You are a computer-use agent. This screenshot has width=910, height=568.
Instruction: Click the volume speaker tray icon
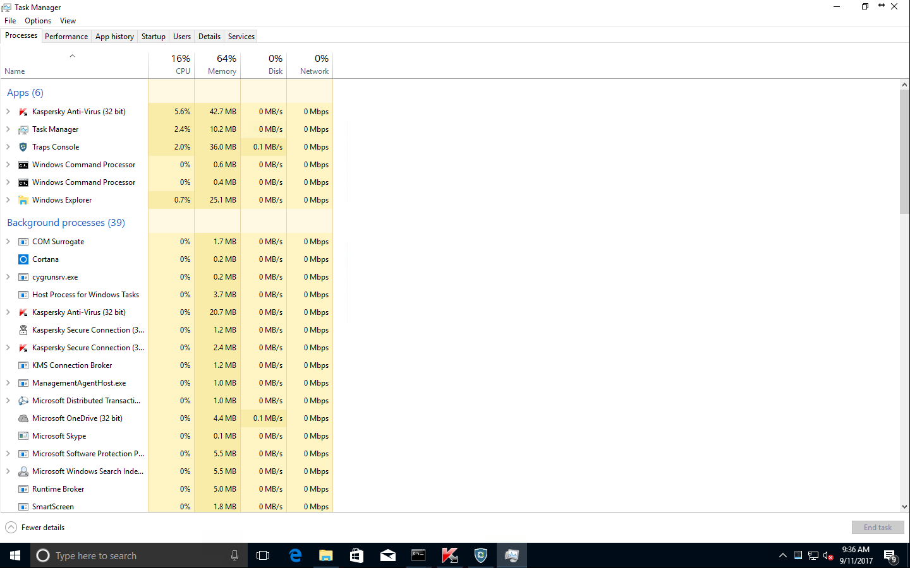(828, 556)
